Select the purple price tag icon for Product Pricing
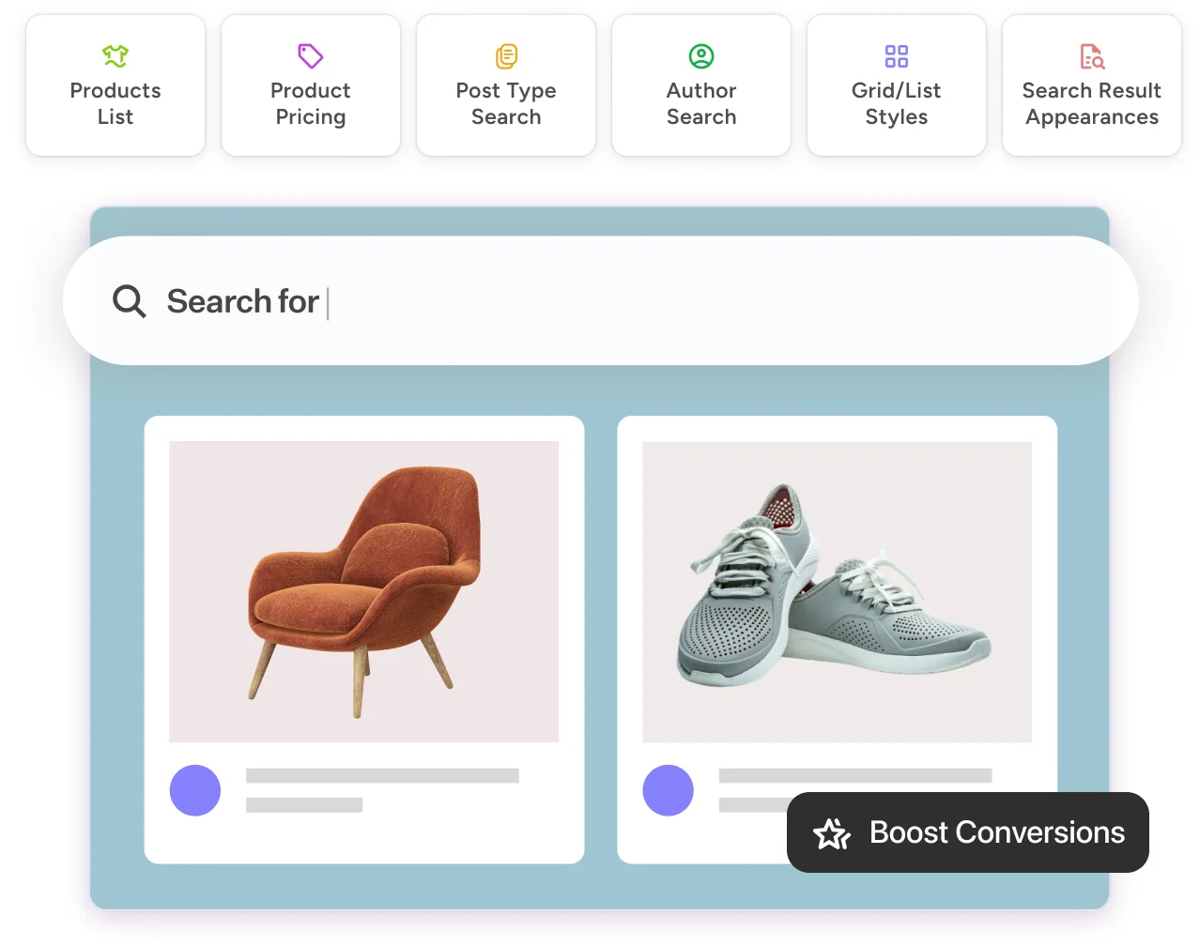The image size is (1200, 946). click(311, 55)
